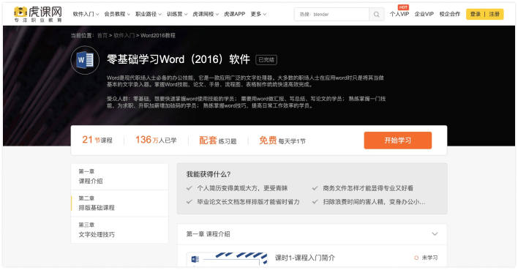The image size is (518, 270).
Task: Click the 我能获得什么? heading
Action: [209, 174]
